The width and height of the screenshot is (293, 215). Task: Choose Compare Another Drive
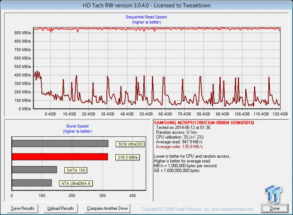(x=107, y=208)
